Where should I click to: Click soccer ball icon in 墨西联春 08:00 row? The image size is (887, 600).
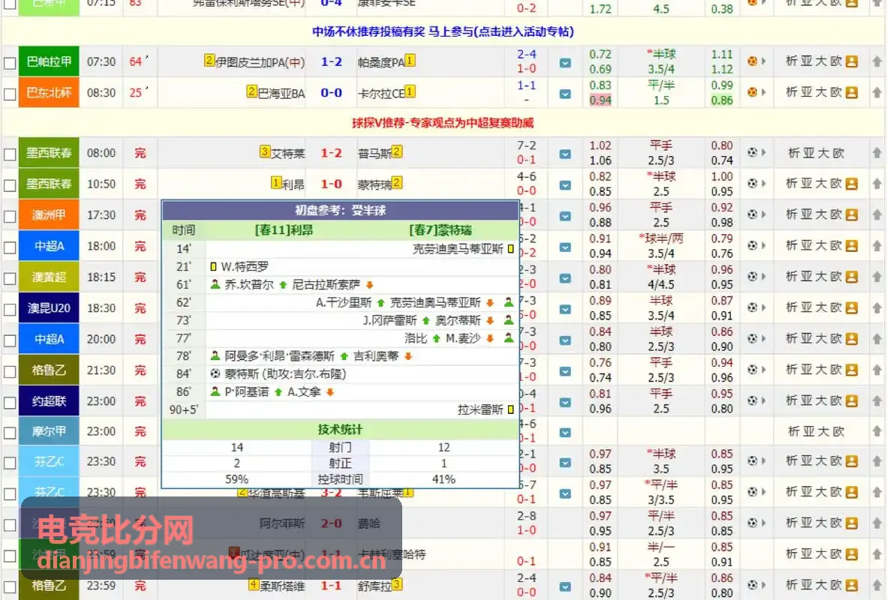tap(753, 152)
